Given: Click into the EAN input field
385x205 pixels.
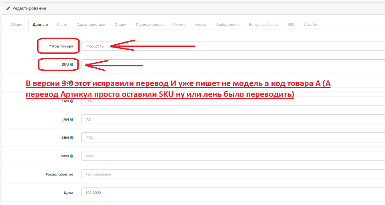Looking at the screenshot, I should point(233,101).
